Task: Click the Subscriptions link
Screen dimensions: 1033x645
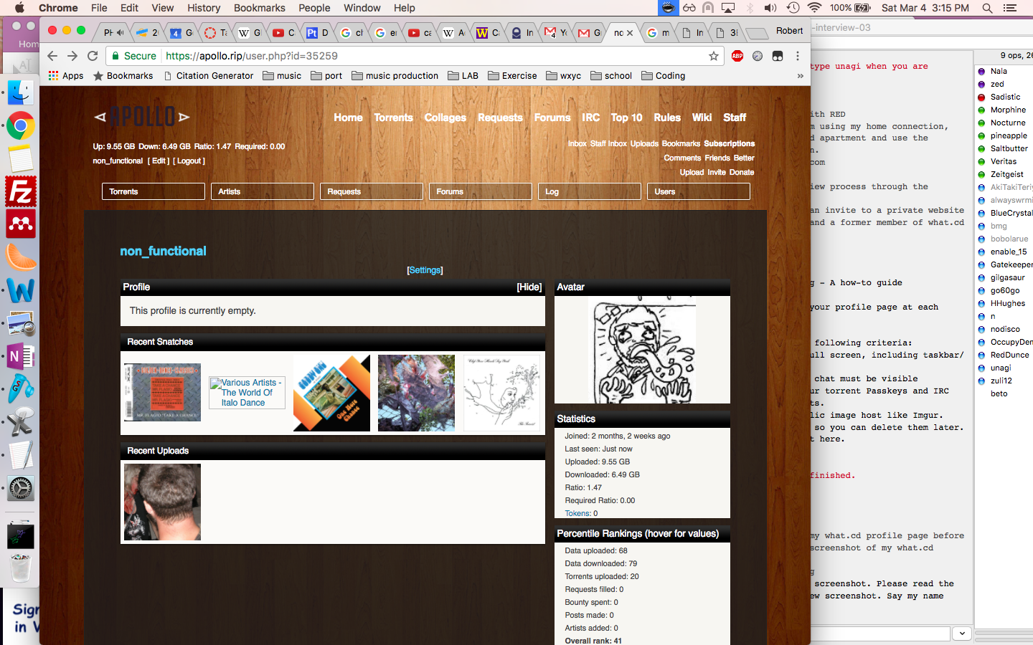Action: pos(729,143)
